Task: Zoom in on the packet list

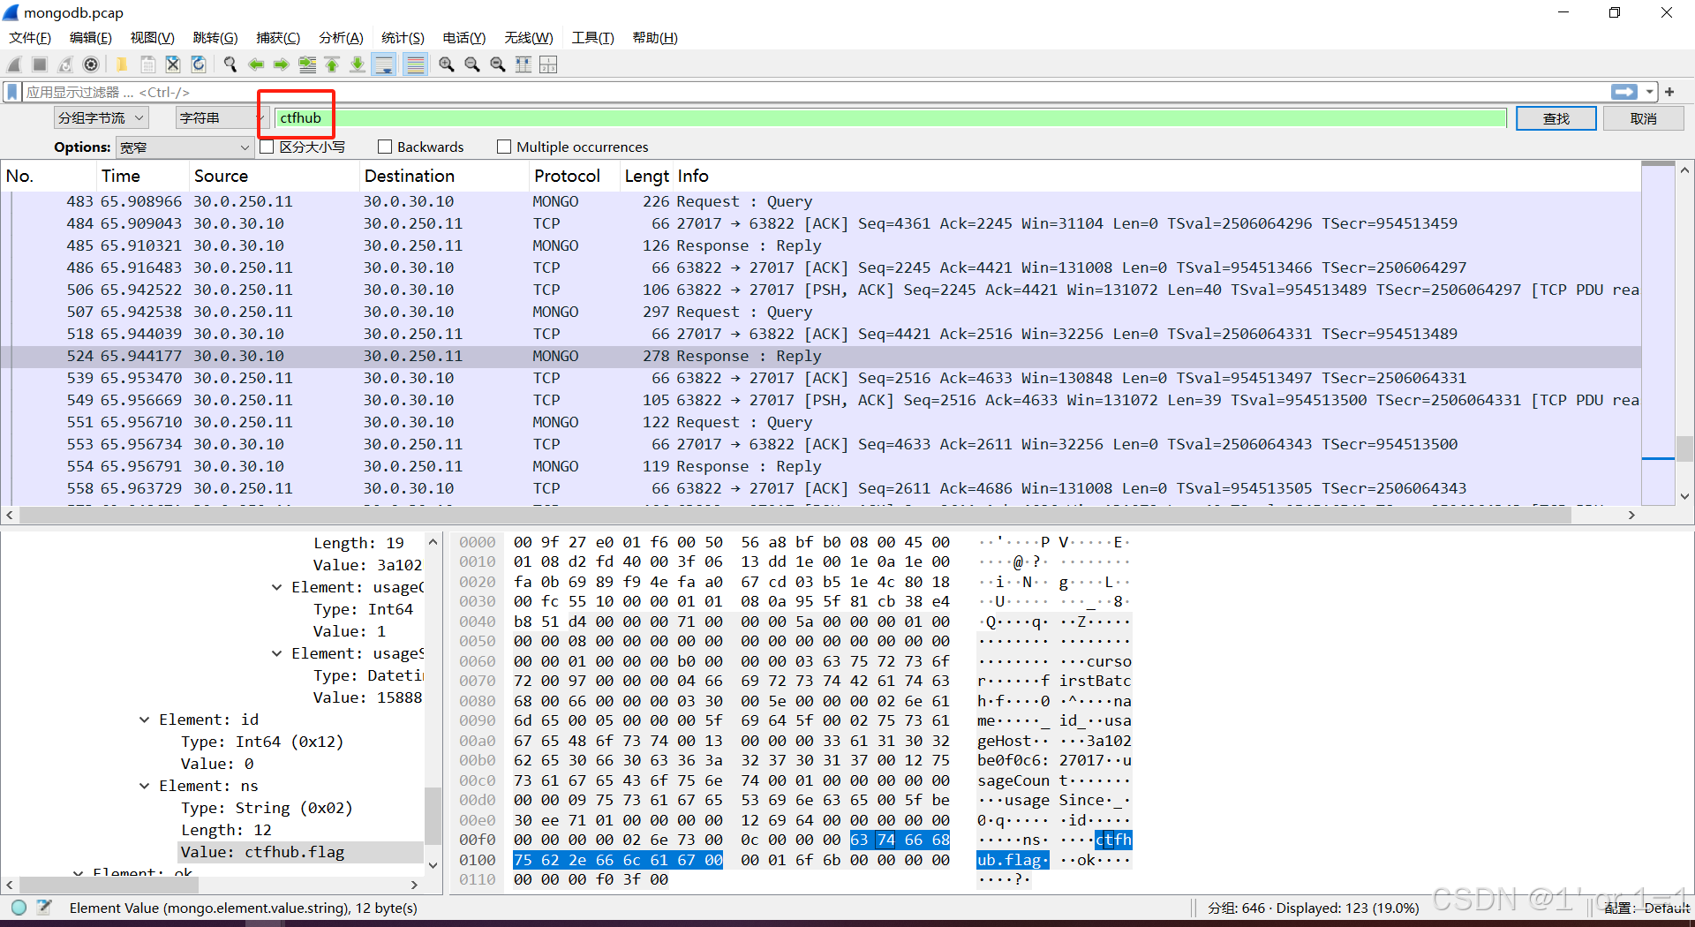Action: point(446,64)
